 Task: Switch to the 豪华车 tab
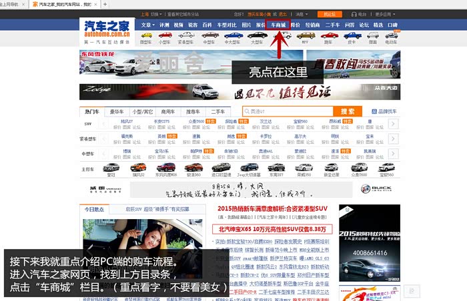[117, 111]
